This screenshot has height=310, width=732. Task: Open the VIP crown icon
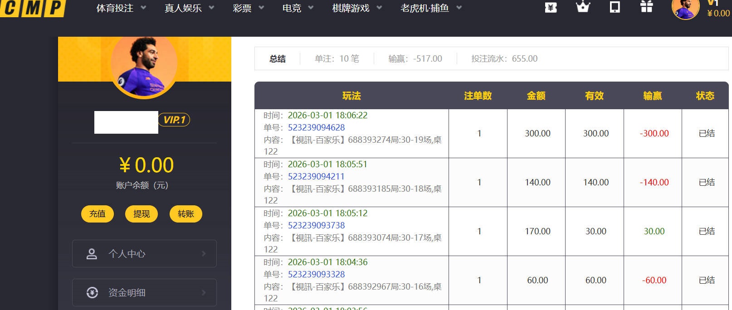tap(583, 7)
